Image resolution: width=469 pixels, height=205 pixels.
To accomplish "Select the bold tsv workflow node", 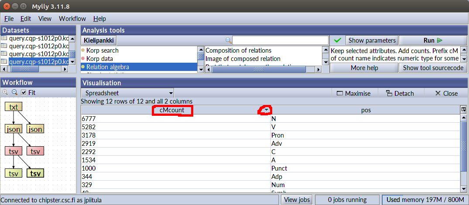I will [35, 173].
